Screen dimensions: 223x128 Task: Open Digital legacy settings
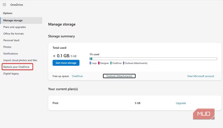[x=11, y=74]
